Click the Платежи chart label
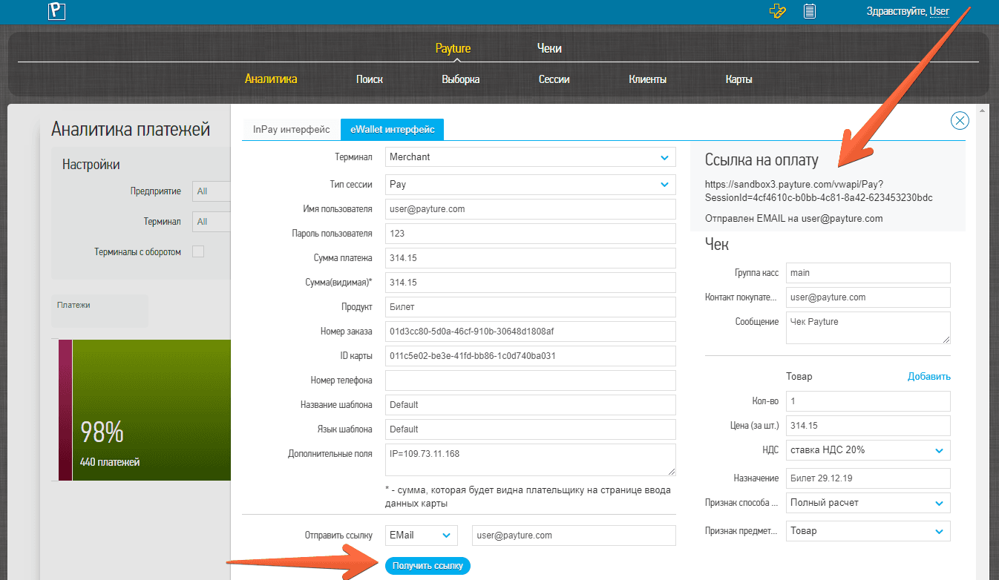The image size is (999, 580). (x=73, y=305)
